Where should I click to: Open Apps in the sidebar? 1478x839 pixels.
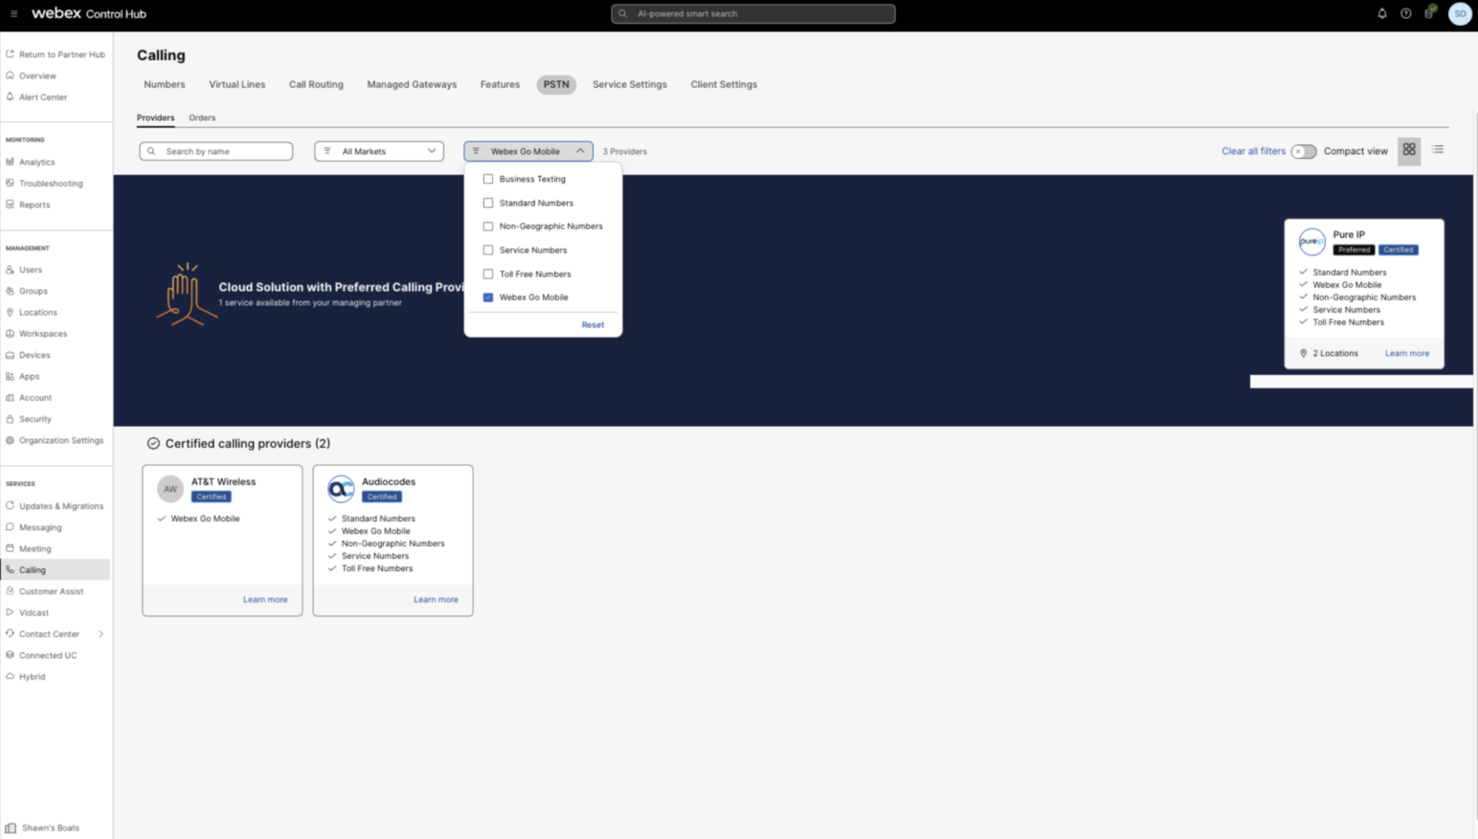pos(29,376)
